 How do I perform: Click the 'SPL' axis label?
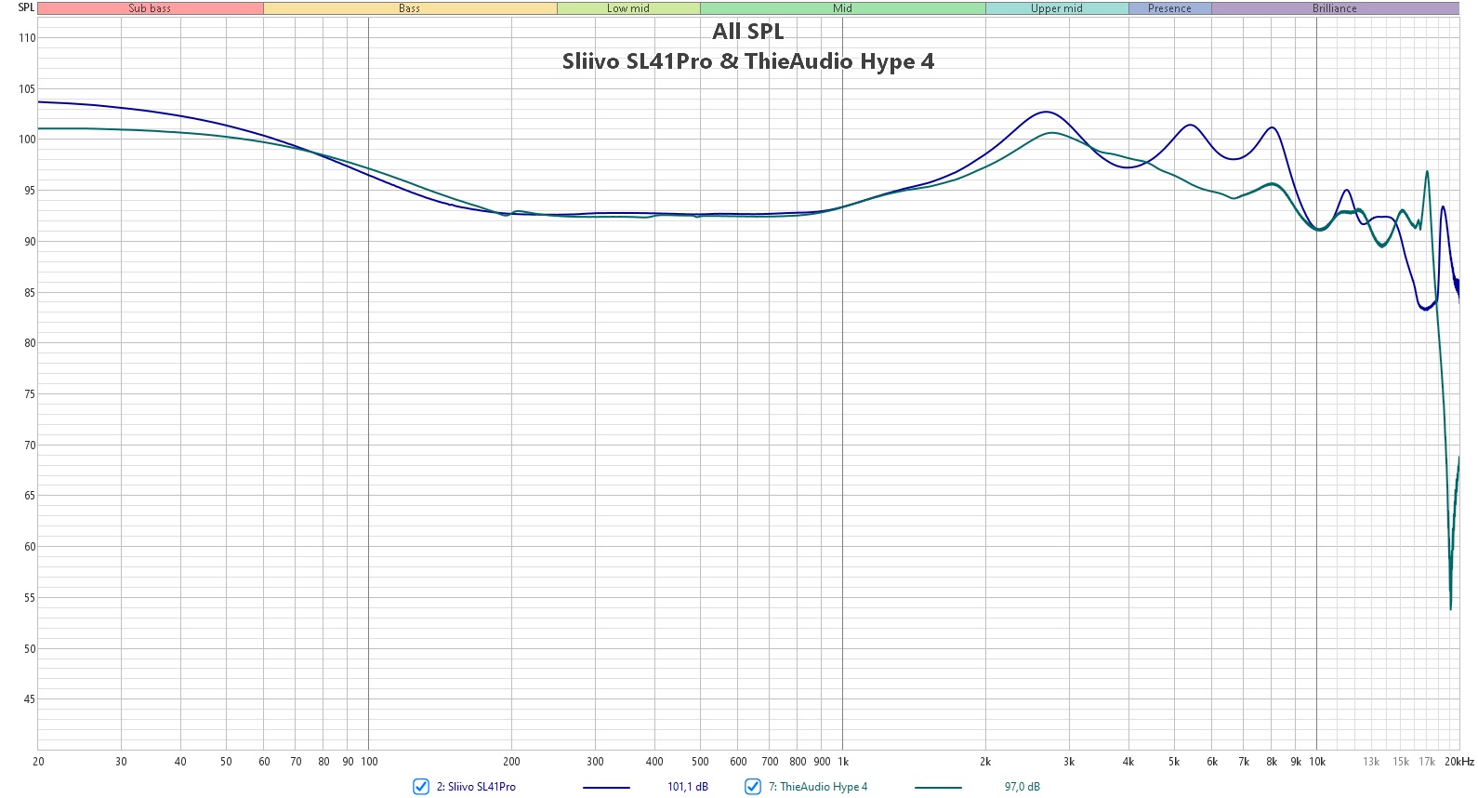tap(26, 7)
